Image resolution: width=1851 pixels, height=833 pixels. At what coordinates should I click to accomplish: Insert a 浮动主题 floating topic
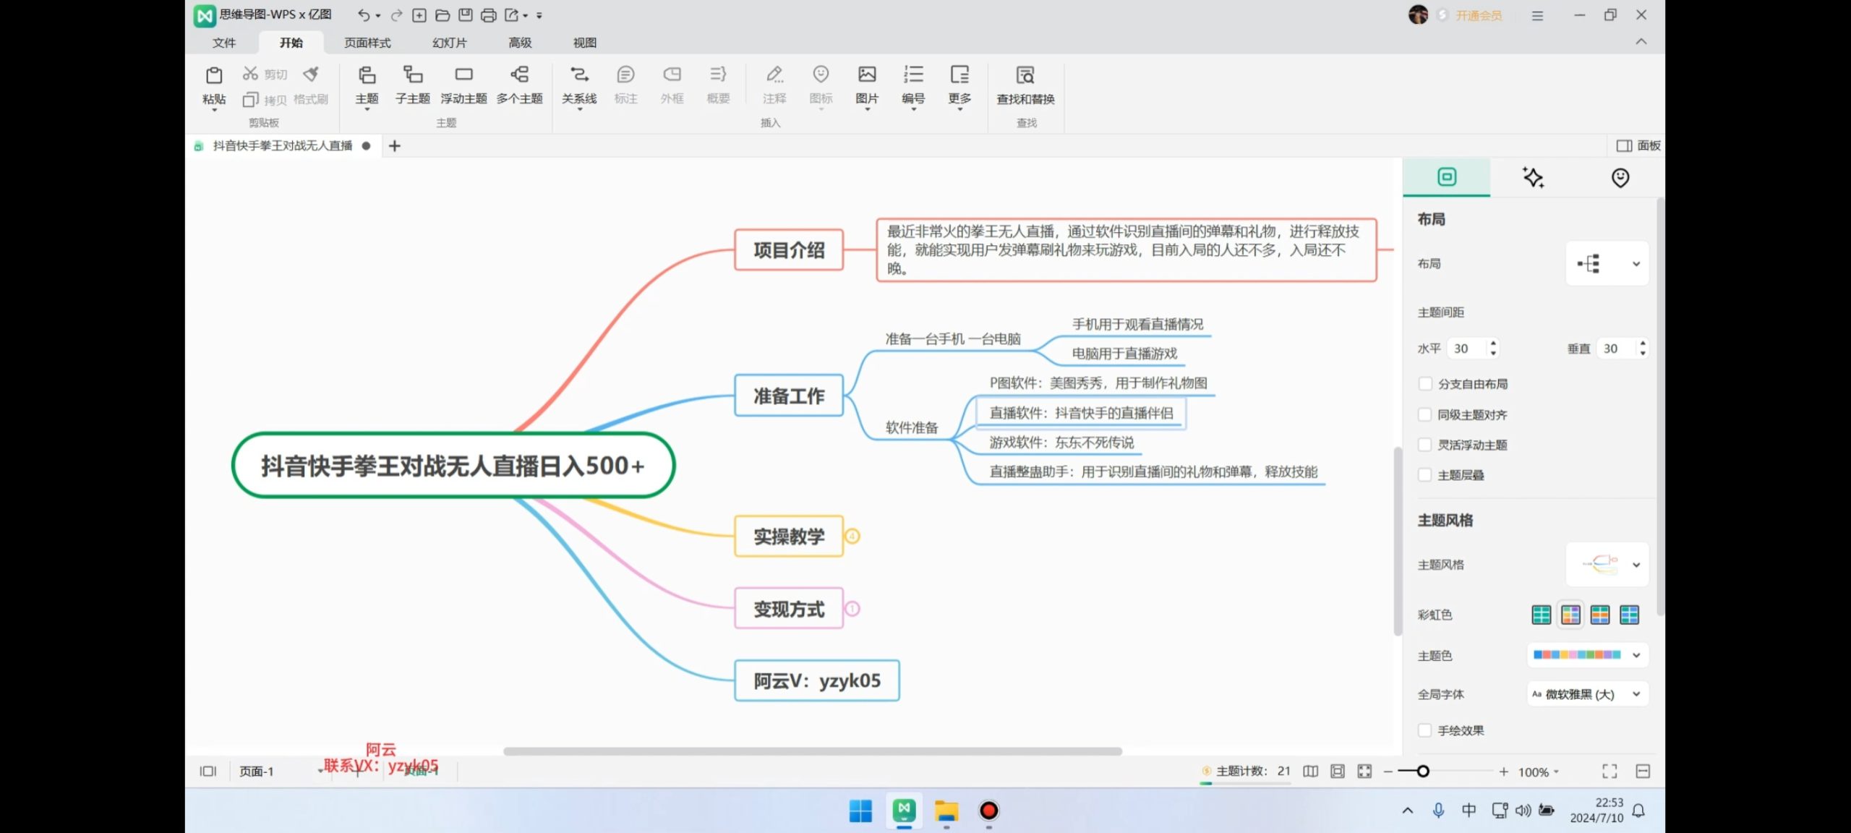(x=464, y=85)
